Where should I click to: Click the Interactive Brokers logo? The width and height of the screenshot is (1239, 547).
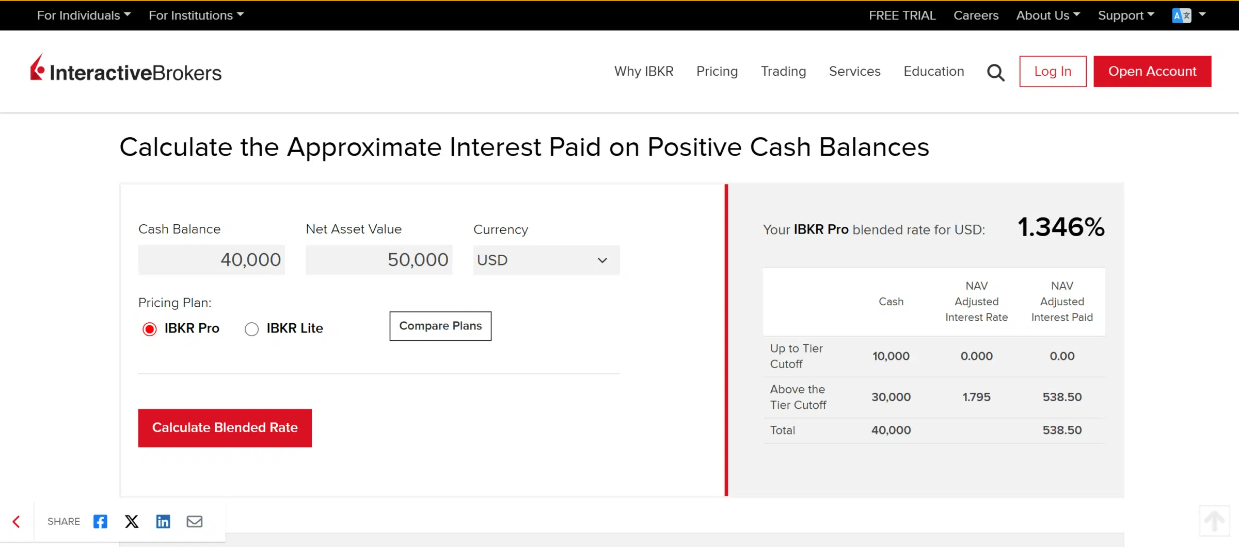tap(126, 70)
